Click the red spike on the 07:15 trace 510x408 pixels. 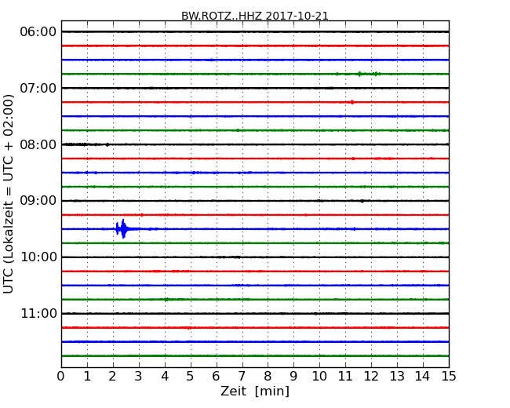(x=352, y=102)
